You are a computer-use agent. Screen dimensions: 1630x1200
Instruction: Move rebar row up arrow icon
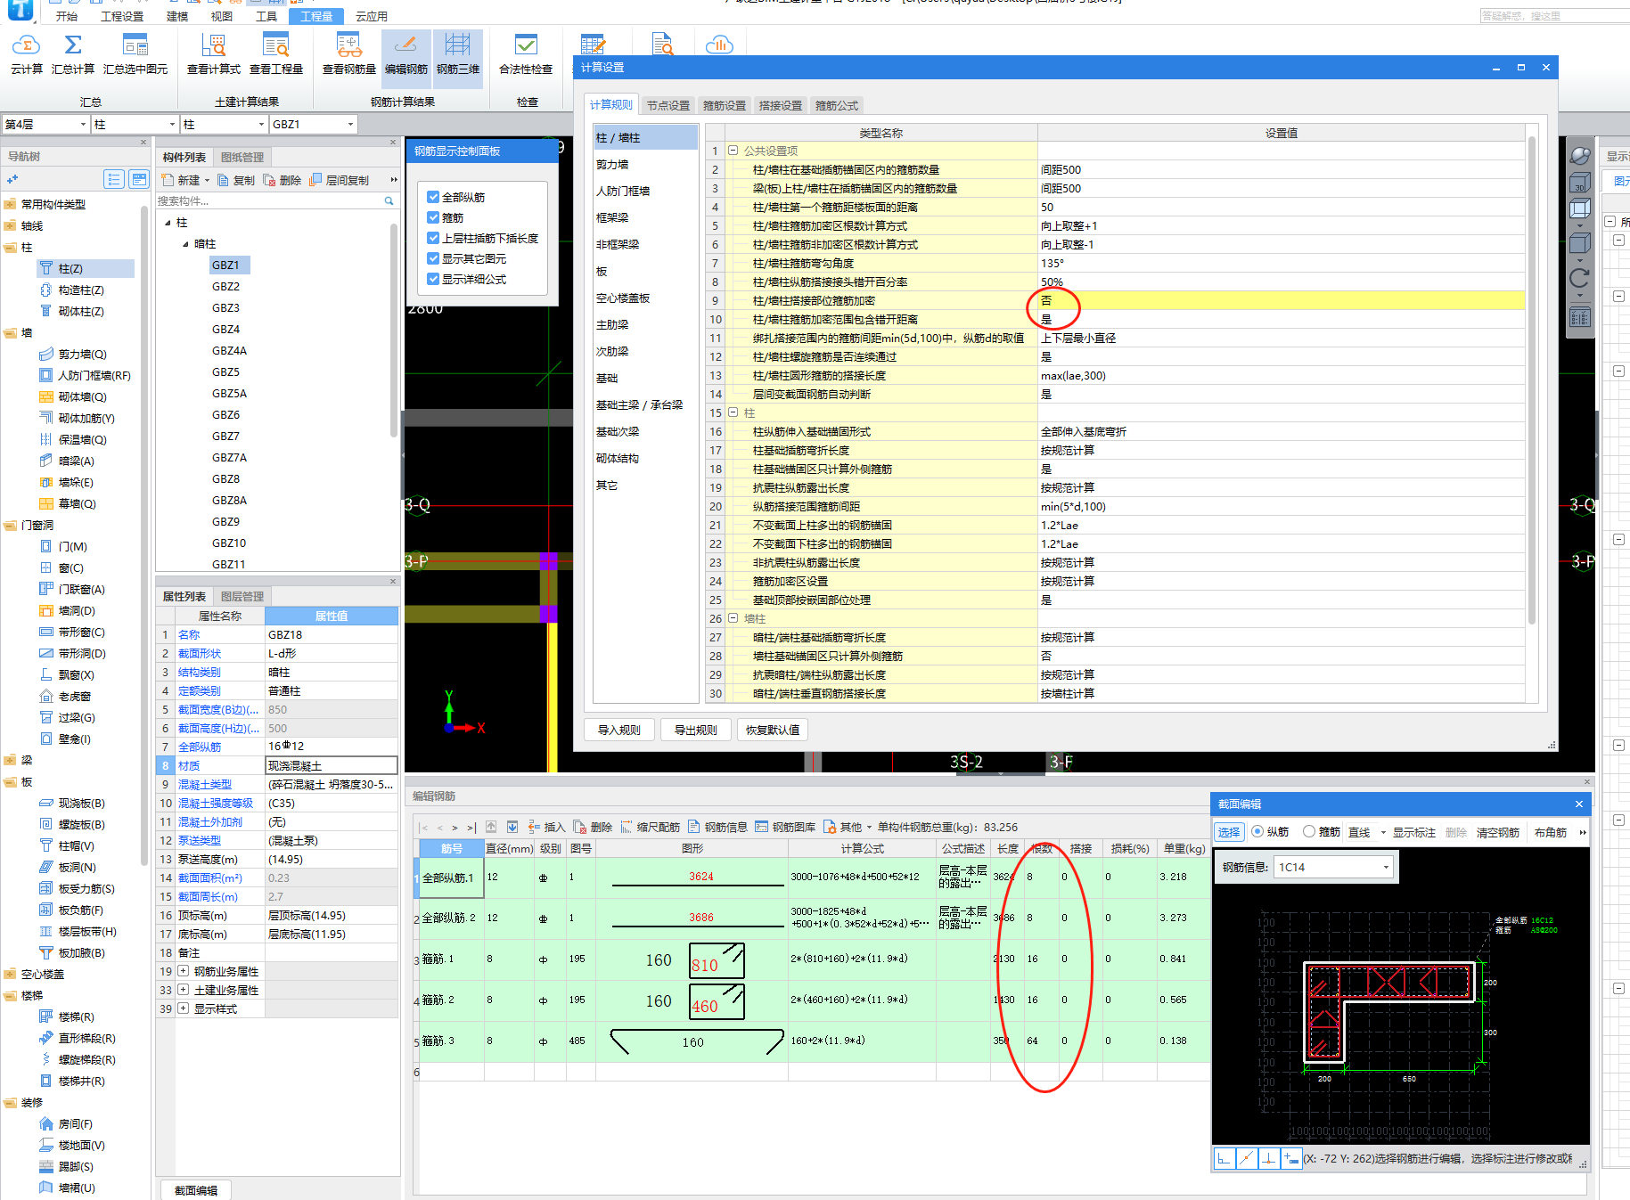(x=491, y=827)
